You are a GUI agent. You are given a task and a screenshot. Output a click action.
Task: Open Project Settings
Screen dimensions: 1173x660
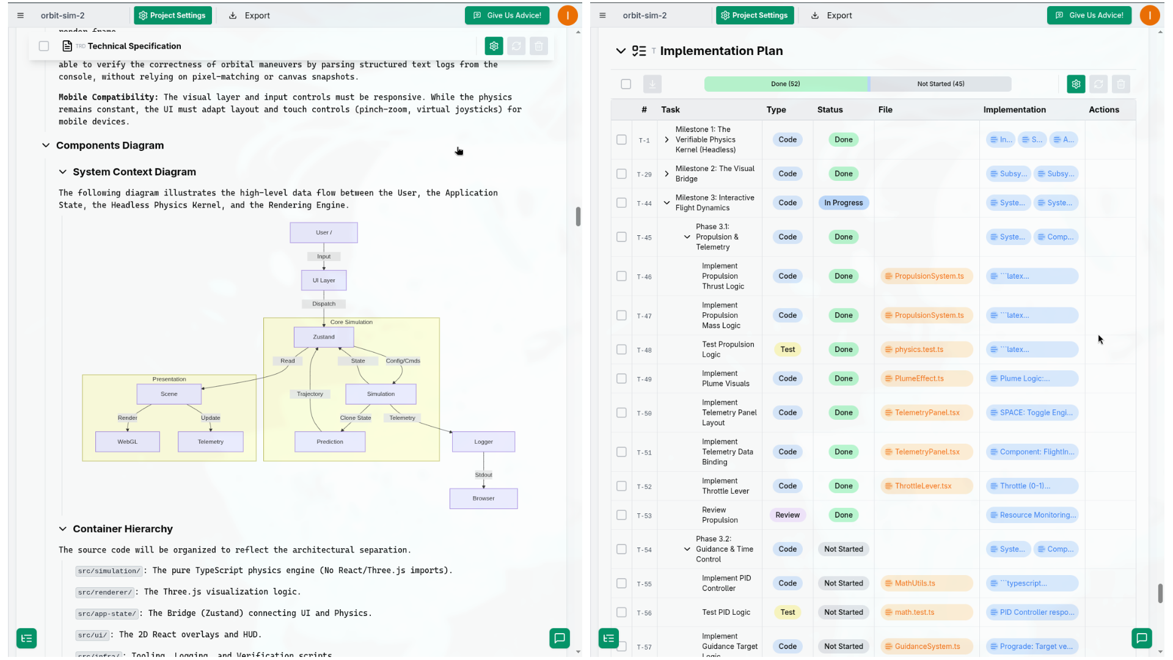pos(173,15)
